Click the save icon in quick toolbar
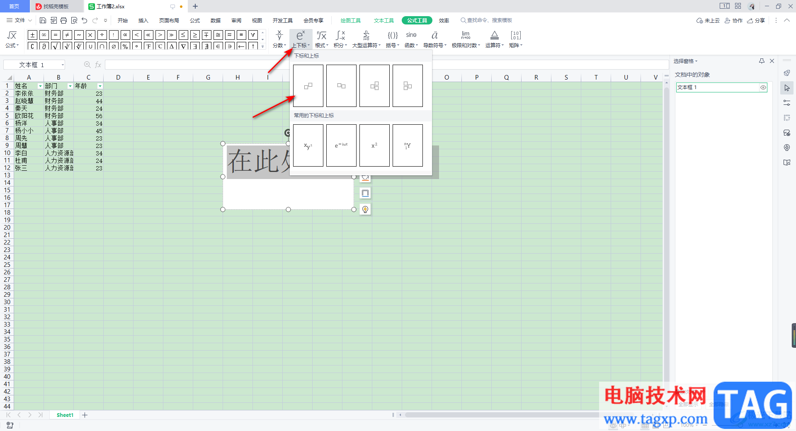This screenshot has width=796, height=431. point(43,20)
